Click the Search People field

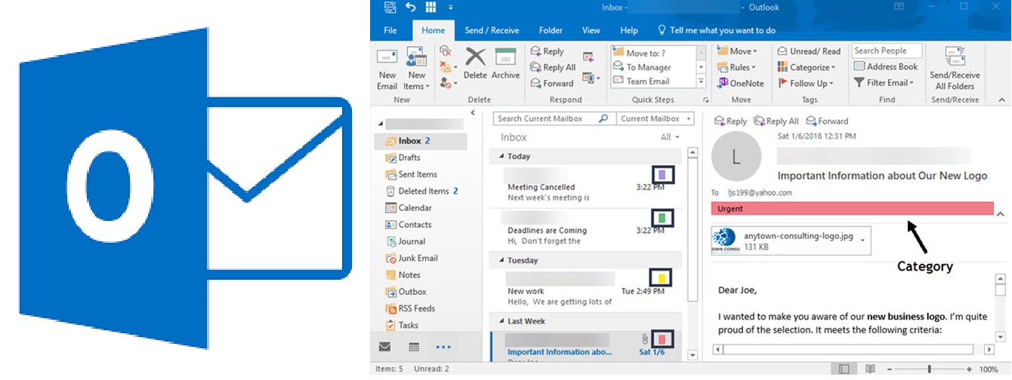coord(887,51)
